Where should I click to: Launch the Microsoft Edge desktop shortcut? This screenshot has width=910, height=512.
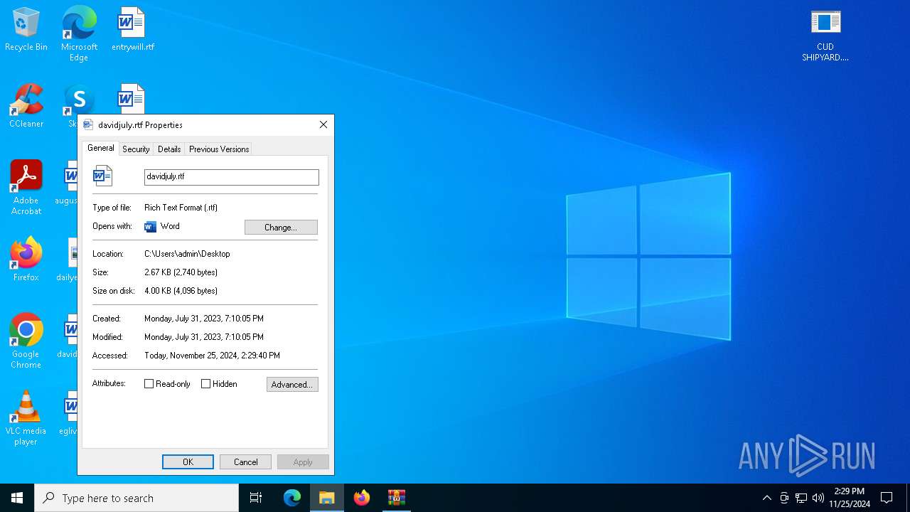(x=79, y=34)
